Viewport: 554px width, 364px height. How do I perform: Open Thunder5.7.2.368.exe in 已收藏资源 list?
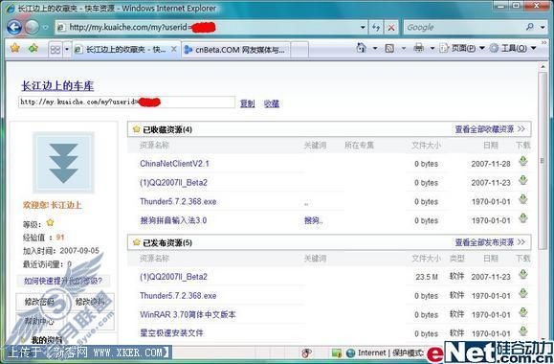178,201
